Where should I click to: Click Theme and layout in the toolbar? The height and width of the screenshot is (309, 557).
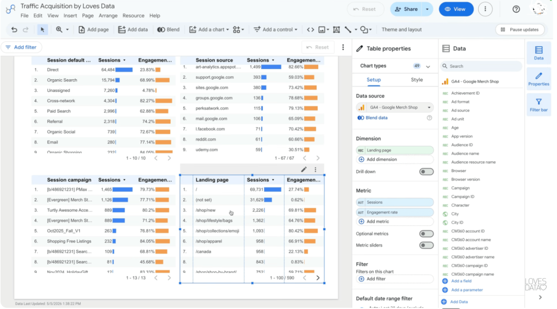click(x=401, y=29)
